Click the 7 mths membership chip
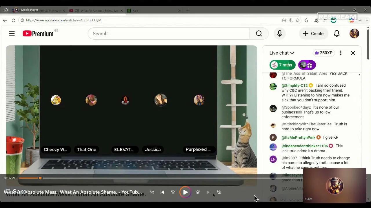Screen dimensions: 371x208 point(282,65)
